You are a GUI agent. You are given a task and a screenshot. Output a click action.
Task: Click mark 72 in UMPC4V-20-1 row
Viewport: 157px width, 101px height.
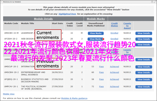click(93, 87)
